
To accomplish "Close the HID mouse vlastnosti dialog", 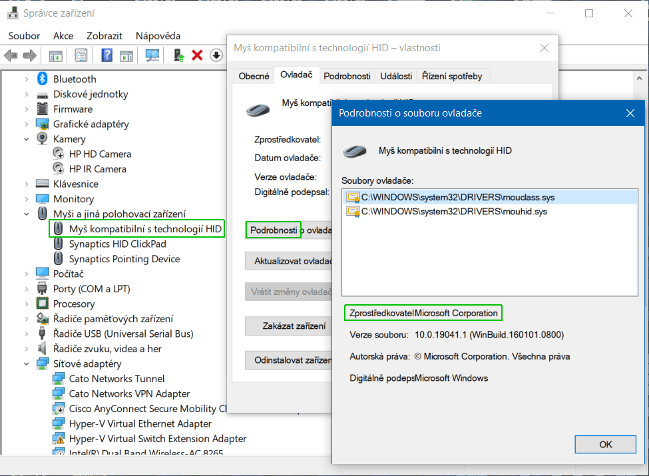I will tap(544, 48).
